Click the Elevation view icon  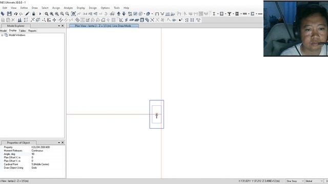tap(96, 14)
